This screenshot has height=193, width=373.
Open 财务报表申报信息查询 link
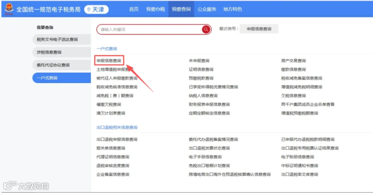[209, 105]
